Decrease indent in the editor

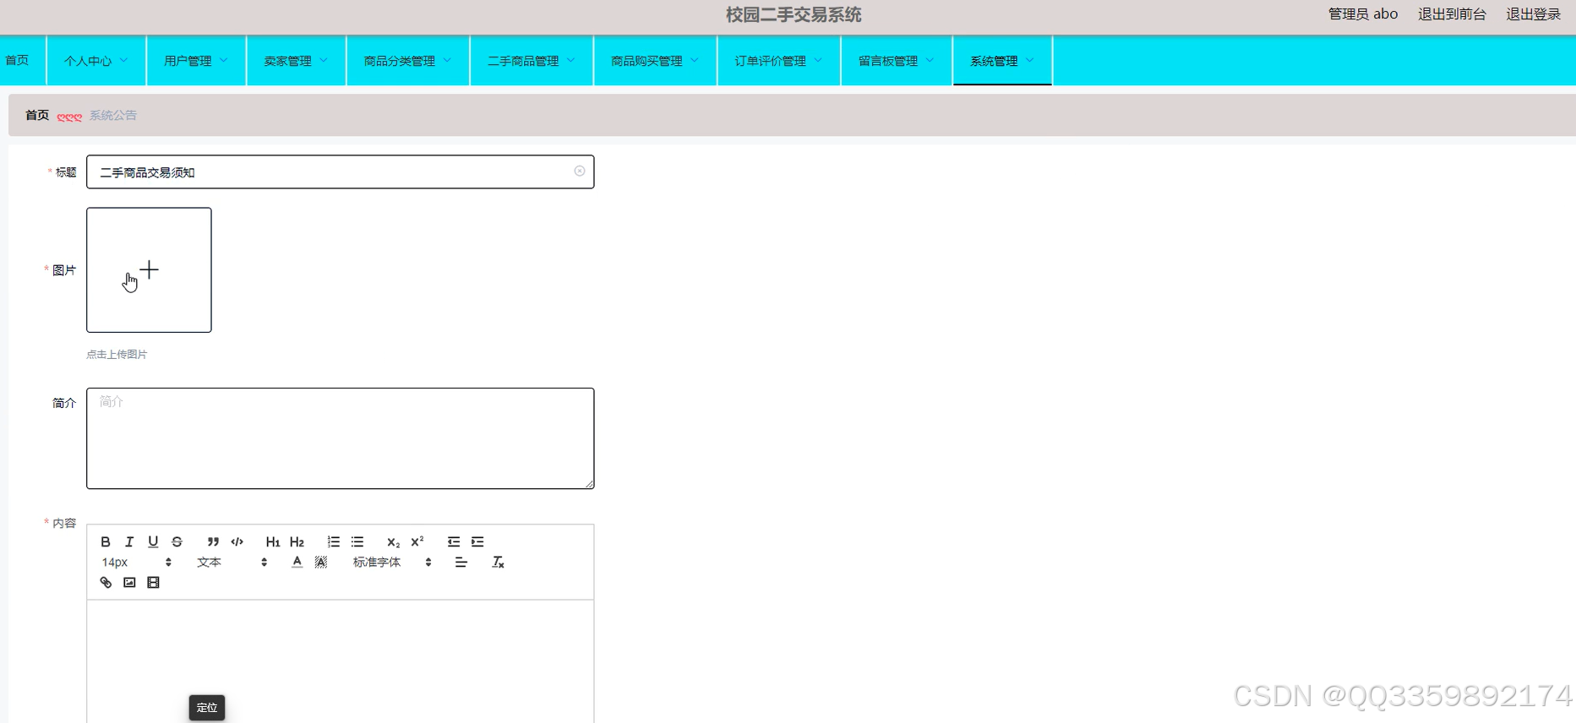click(454, 541)
